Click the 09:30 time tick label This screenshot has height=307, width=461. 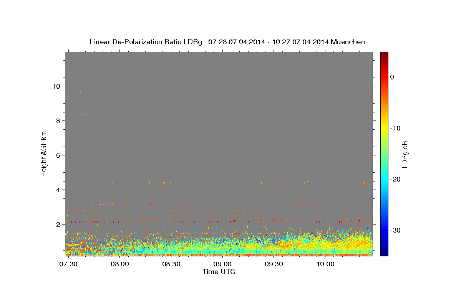pyautogui.click(x=274, y=264)
